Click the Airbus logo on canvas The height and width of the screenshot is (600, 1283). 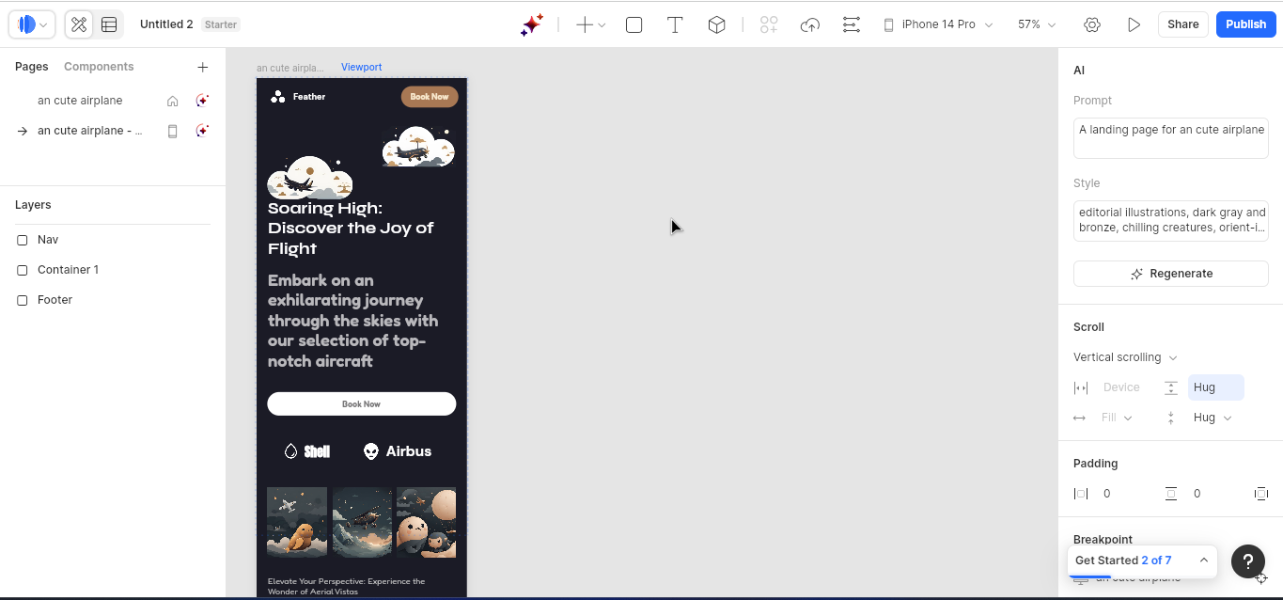[397, 451]
